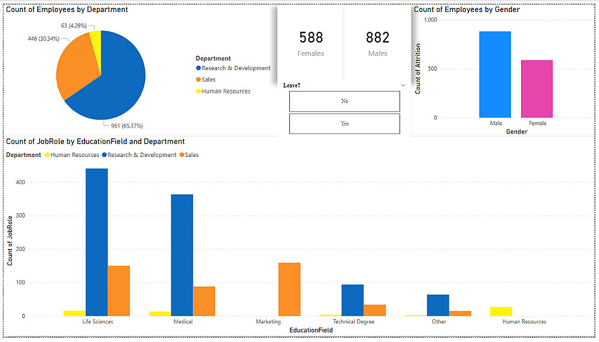The image size is (599, 342).
Task: Select Human Resources in the pie legend
Action: pyautogui.click(x=223, y=91)
